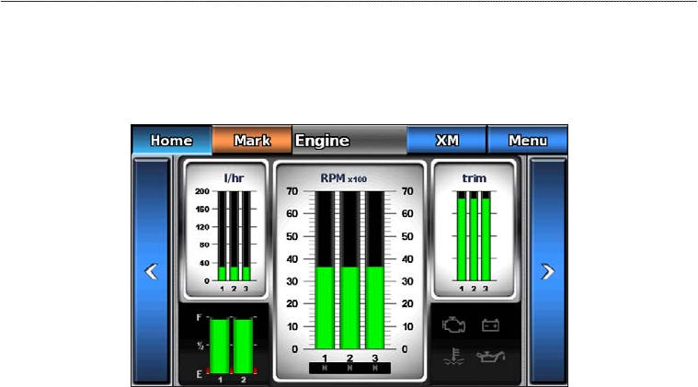The image size is (698, 387).
Task: Go to next gauge page with right arrow
Action: (547, 271)
